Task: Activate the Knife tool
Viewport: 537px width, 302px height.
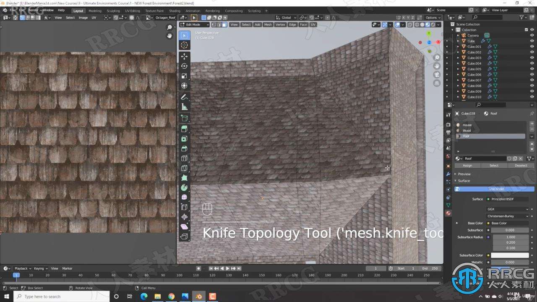Action: [184, 168]
